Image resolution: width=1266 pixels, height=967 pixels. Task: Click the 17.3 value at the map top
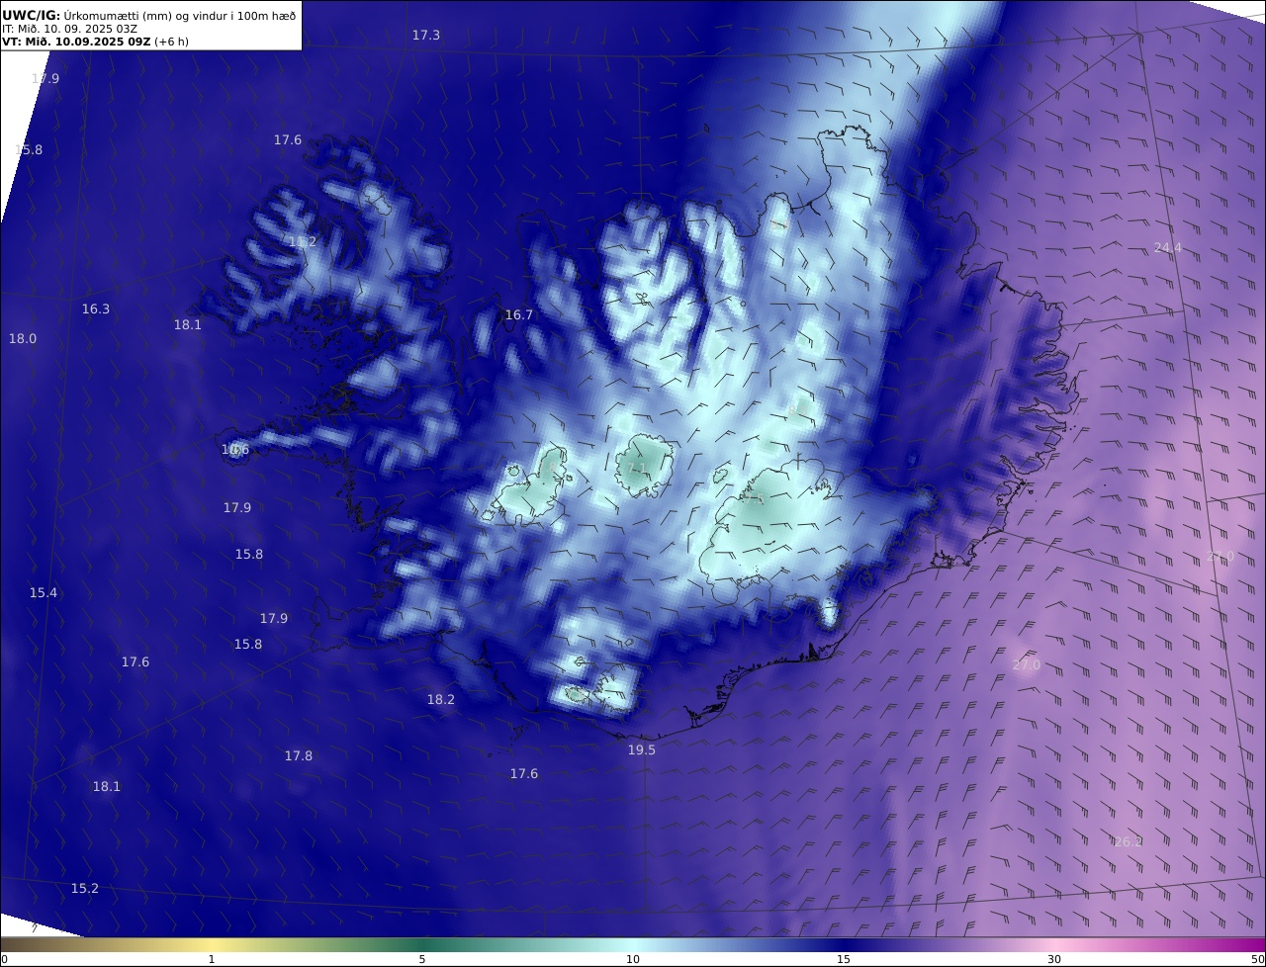click(426, 36)
